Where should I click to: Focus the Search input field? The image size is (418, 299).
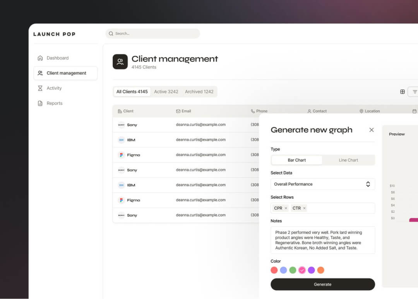[153, 34]
